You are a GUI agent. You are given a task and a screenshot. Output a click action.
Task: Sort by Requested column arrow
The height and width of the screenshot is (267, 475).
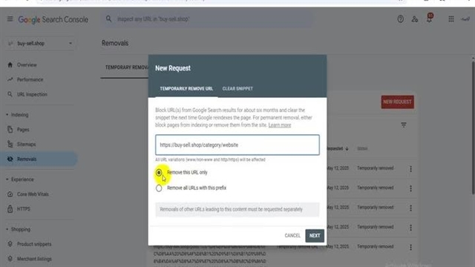pos(347,148)
